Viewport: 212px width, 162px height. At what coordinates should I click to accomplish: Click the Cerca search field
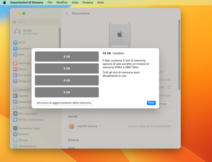[x=36, y=22]
